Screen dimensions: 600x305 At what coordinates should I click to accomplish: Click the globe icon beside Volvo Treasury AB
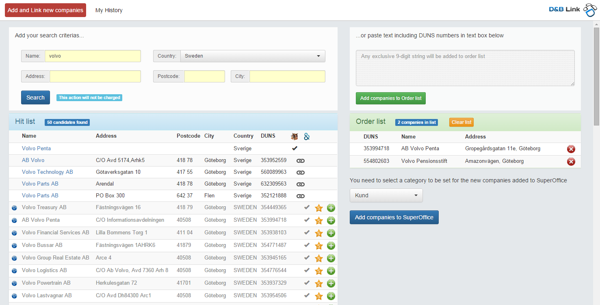pos(14,208)
